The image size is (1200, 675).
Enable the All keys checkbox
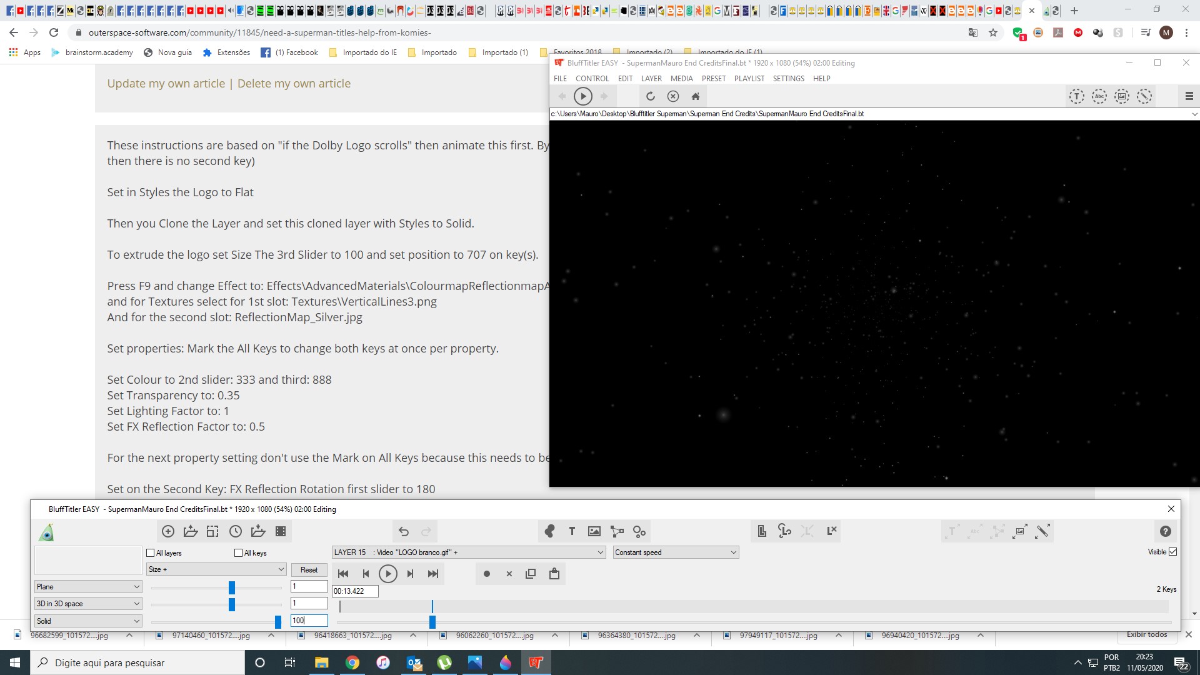pyautogui.click(x=238, y=553)
